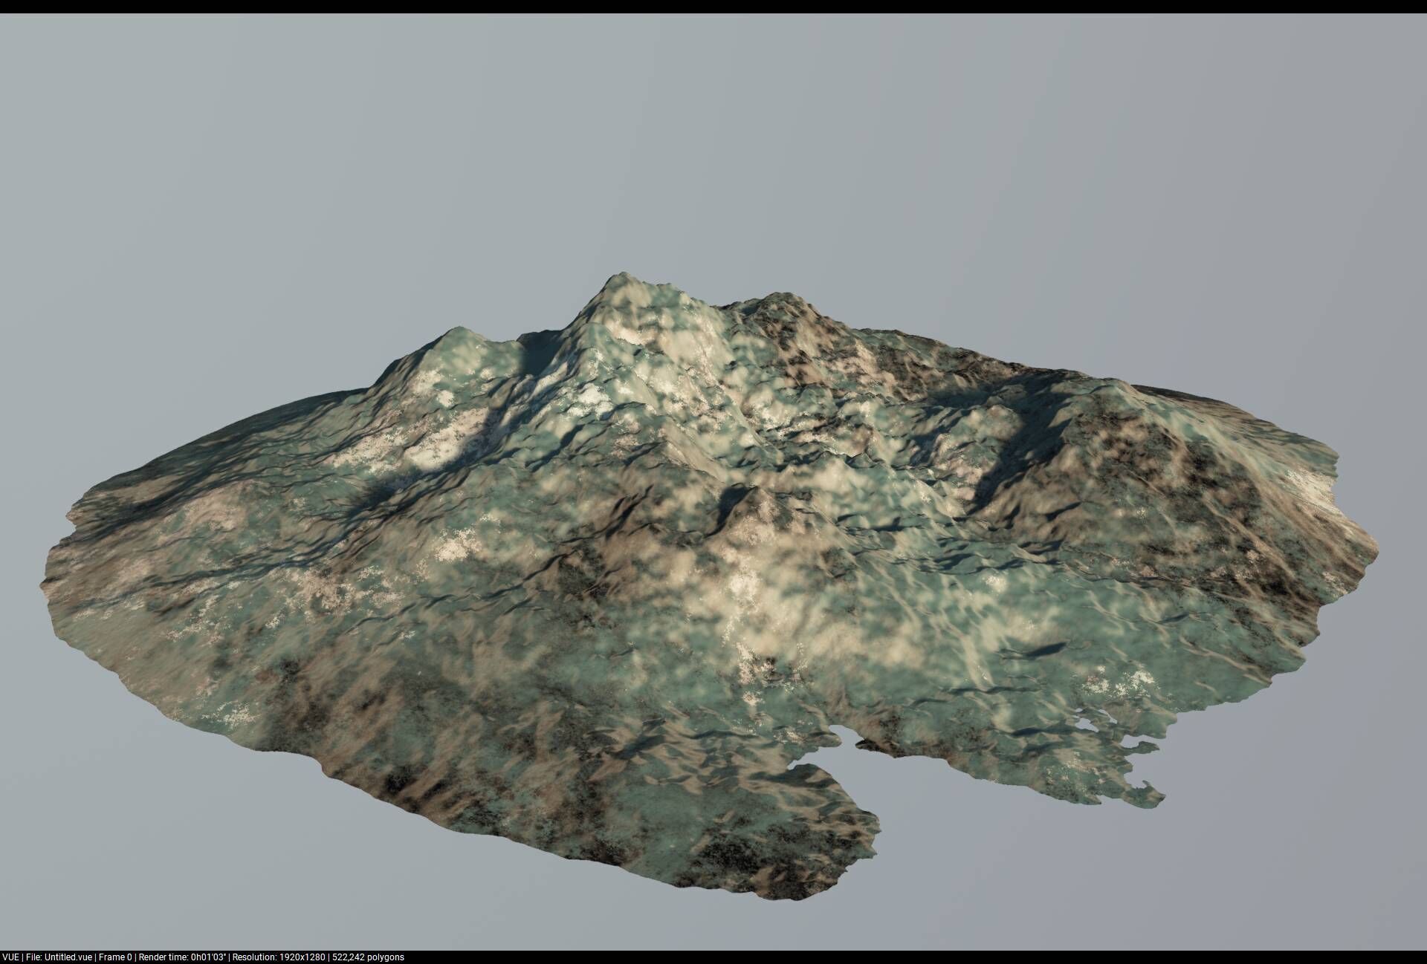Click 'File: Untitled.vue' in the status bar
The image size is (1427, 964).
point(59,957)
